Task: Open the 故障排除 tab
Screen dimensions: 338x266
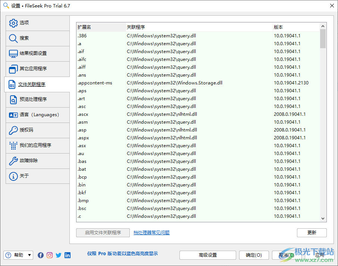Action: tap(38, 161)
